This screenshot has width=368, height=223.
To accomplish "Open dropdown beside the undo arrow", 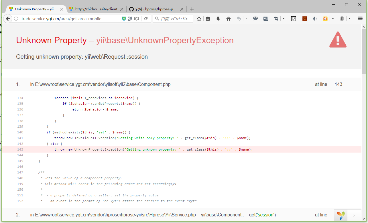I will [x=246, y=19].
